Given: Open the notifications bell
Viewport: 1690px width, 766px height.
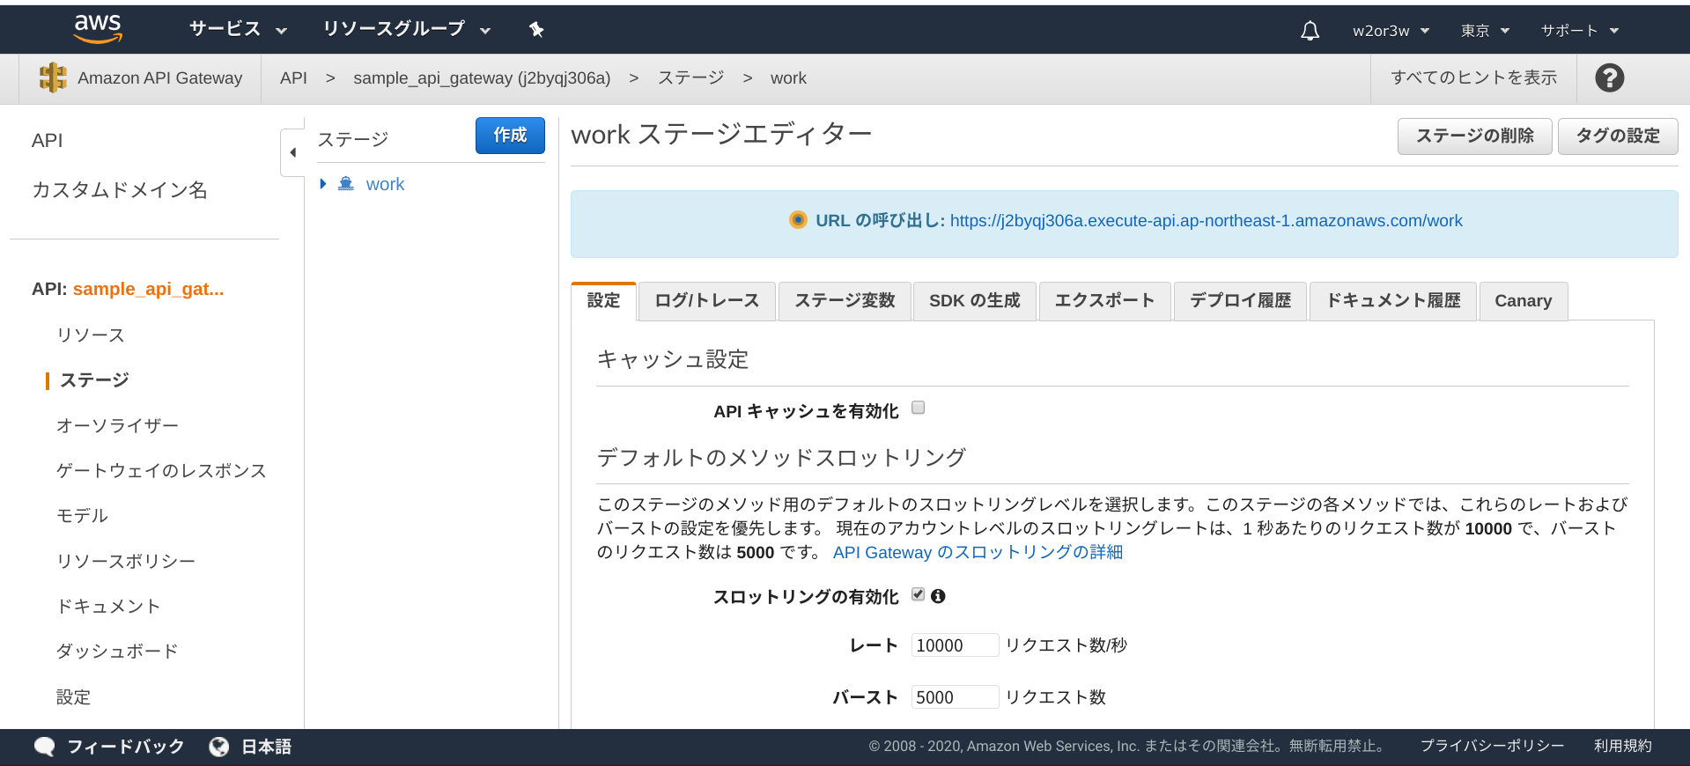Looking at the screenshot, I should [x=1310, y=31].
